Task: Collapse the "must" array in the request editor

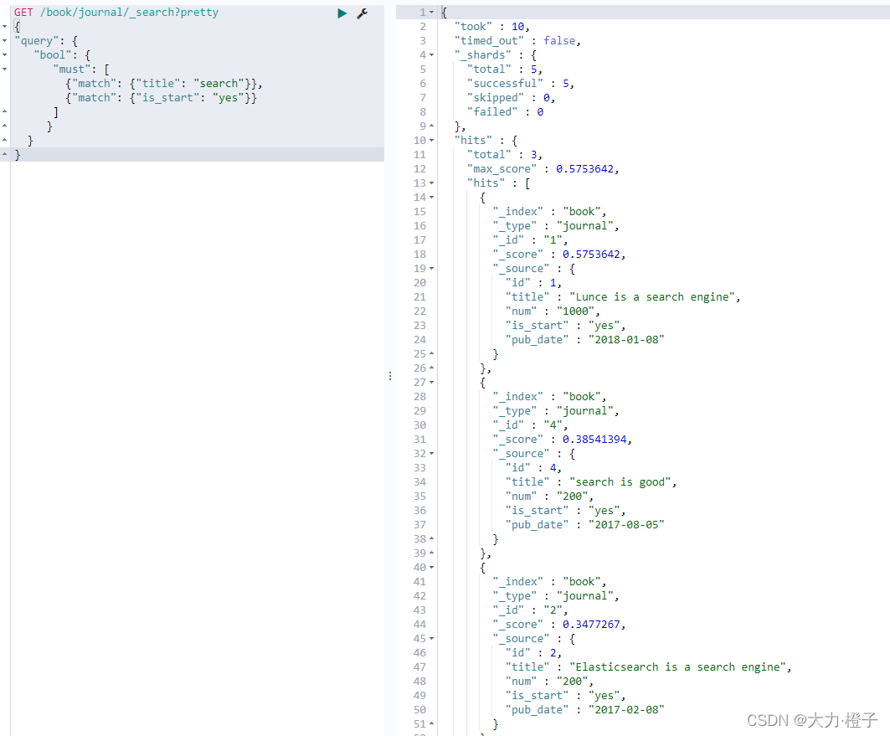Action: 4,69
